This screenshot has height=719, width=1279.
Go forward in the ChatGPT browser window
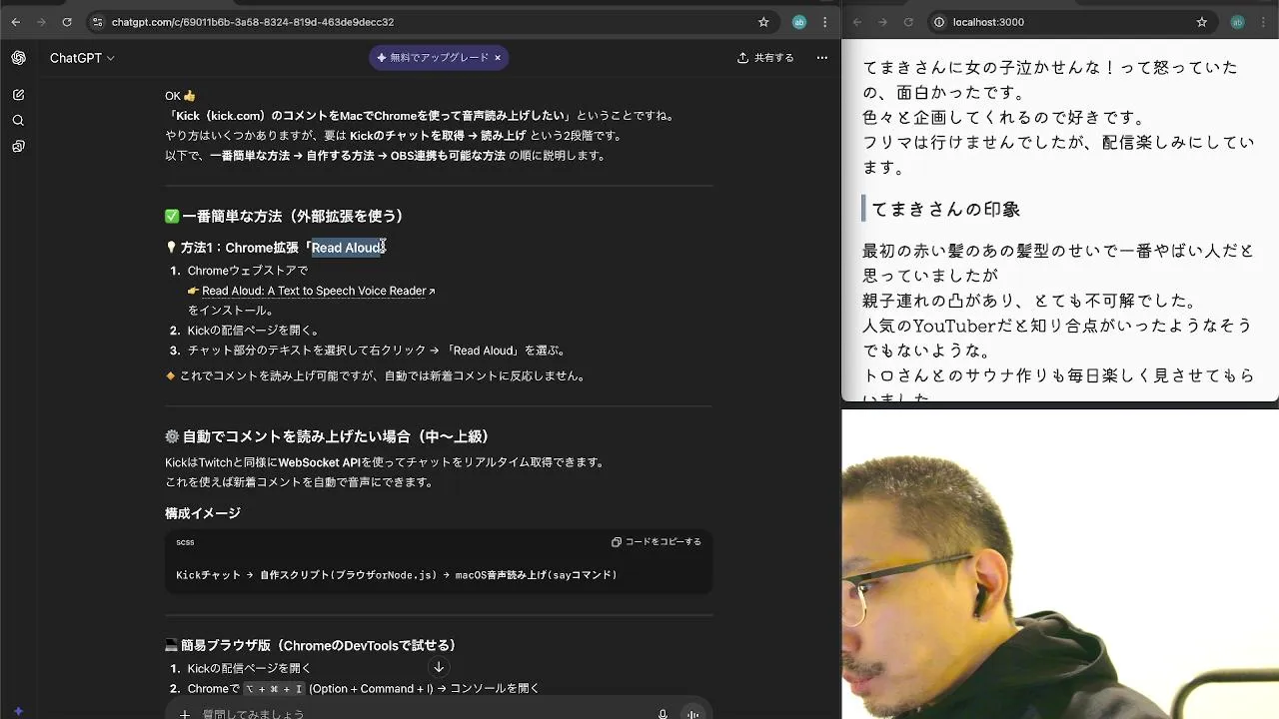41,22
